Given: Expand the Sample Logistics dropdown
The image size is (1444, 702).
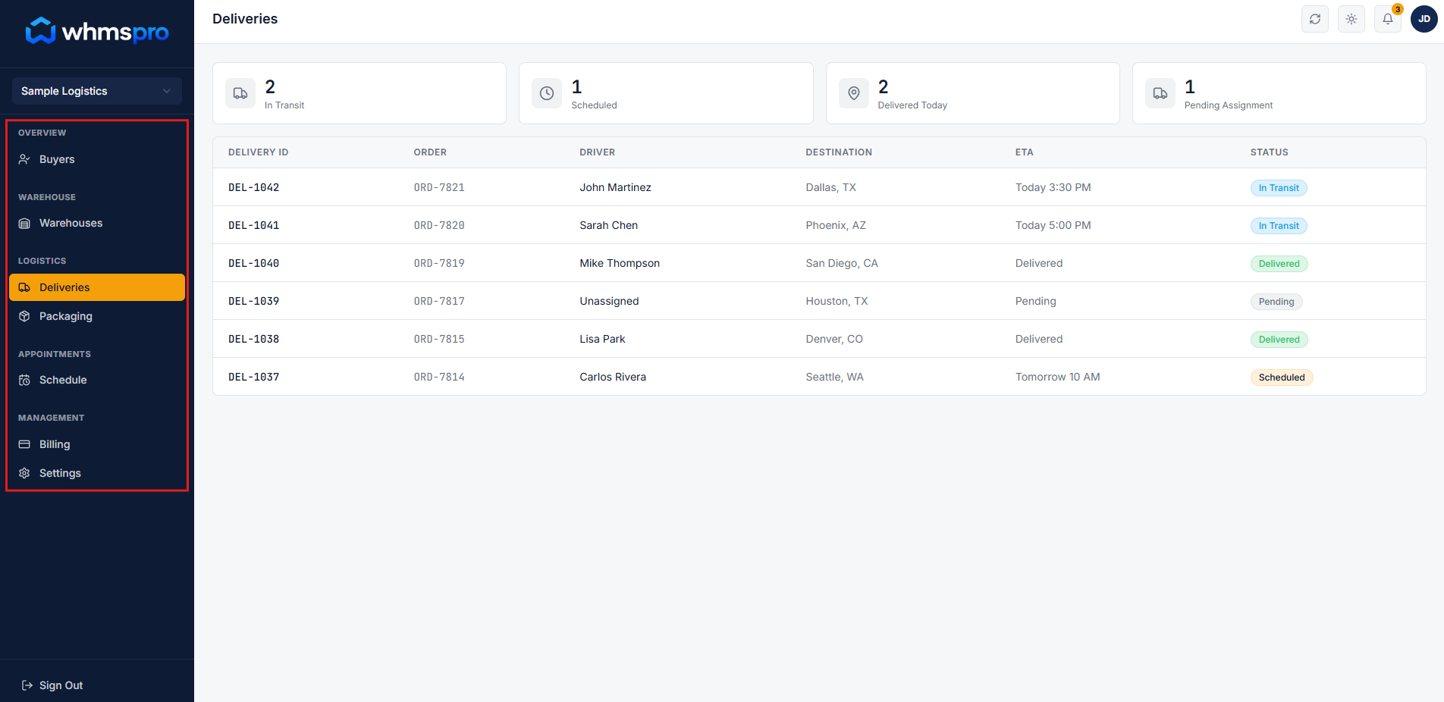Looking at the screenshot, I should click(97, 91).
